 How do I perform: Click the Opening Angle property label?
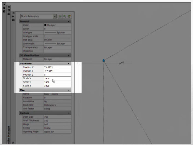coord(31,132)
